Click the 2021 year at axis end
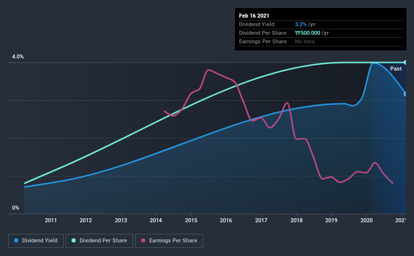Image resolution: width=414 pixels, height=256 pixels. click(x=401, y=220)
